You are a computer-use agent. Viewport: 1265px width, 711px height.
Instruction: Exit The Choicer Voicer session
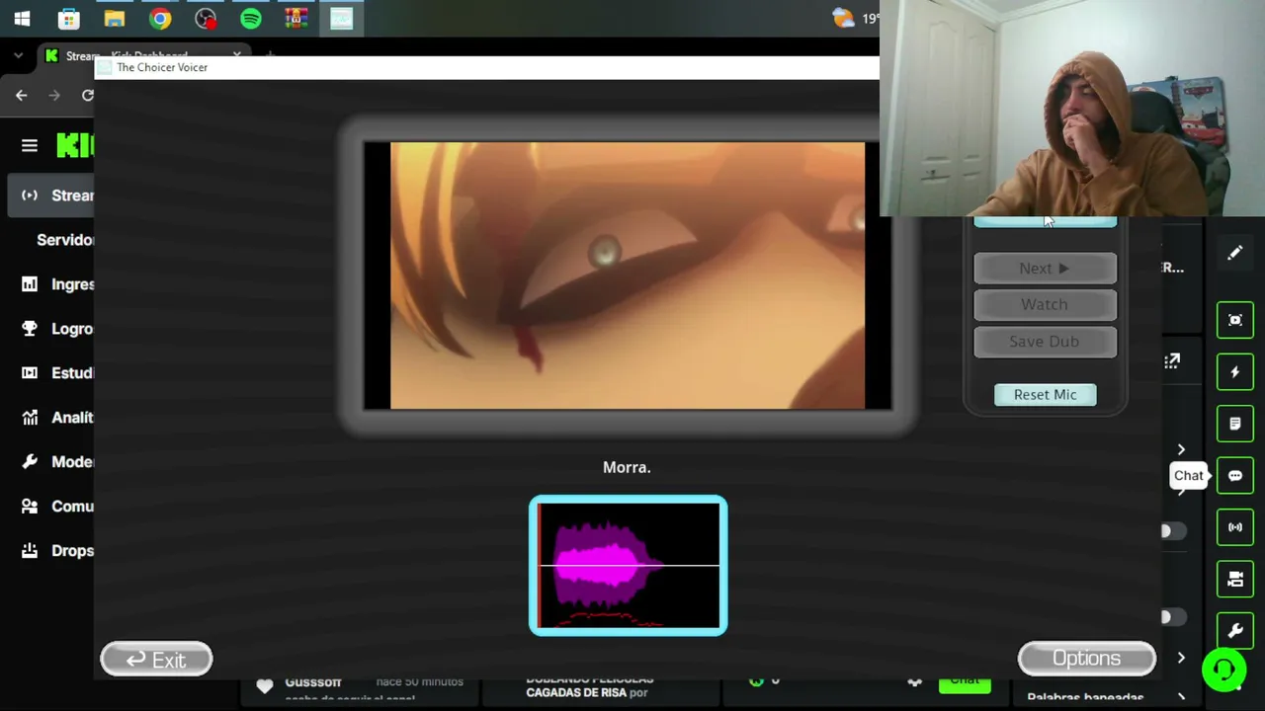tap(156, 660)
